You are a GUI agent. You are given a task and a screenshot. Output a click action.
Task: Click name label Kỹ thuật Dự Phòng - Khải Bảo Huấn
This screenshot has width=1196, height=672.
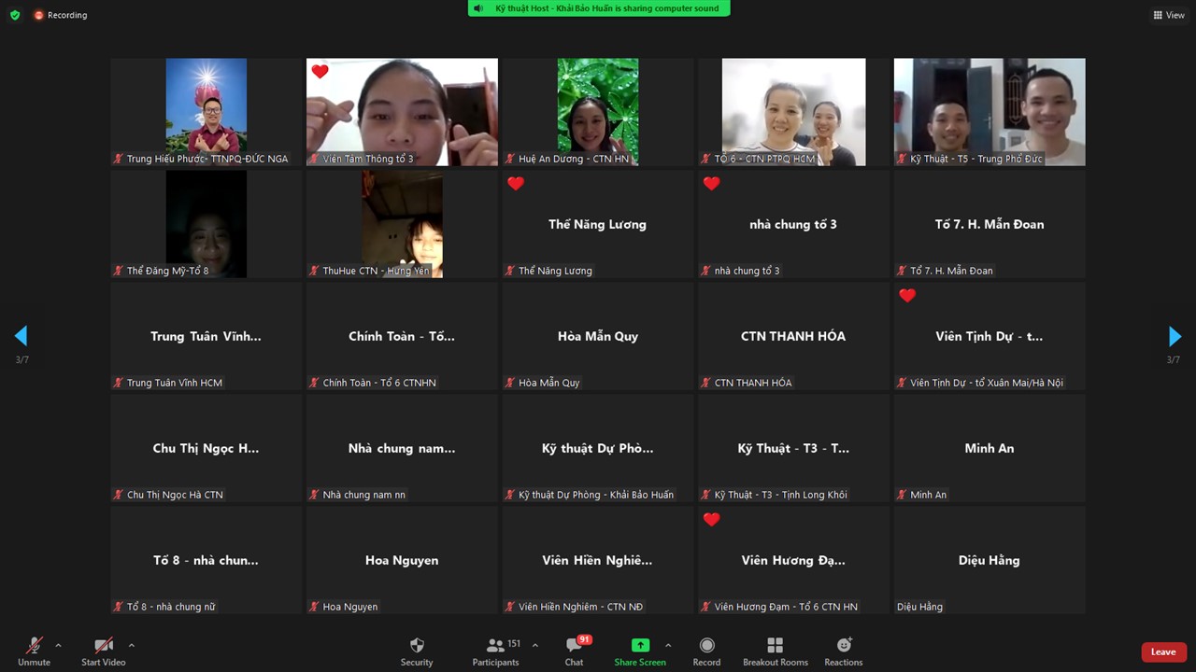click(x=596, y=495)
